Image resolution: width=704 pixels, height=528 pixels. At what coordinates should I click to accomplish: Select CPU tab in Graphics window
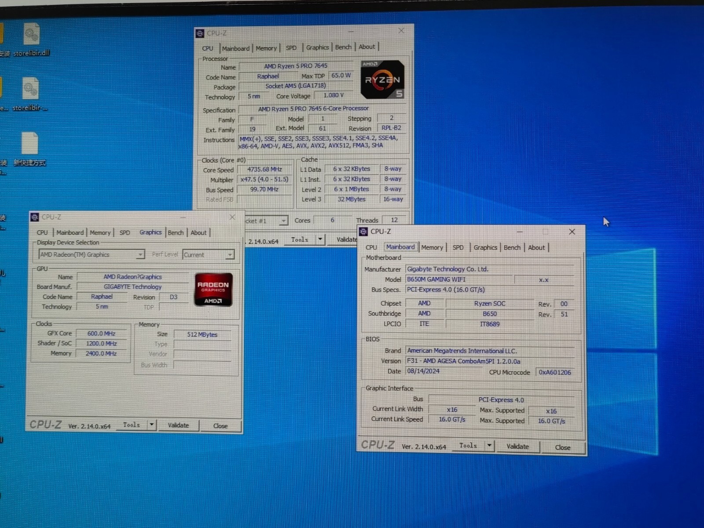pyautogui.click(x=42, y=232)
